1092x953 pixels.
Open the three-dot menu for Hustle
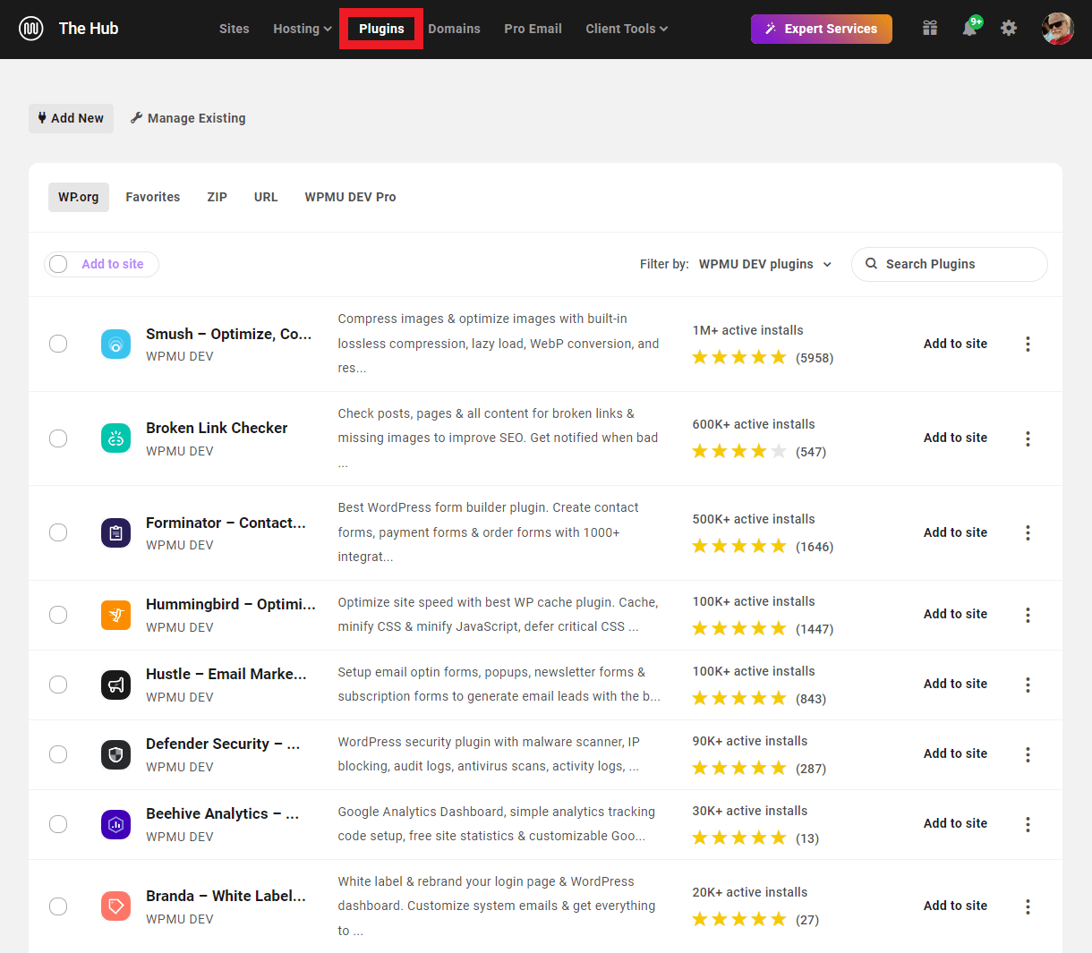coord(1028,685)
